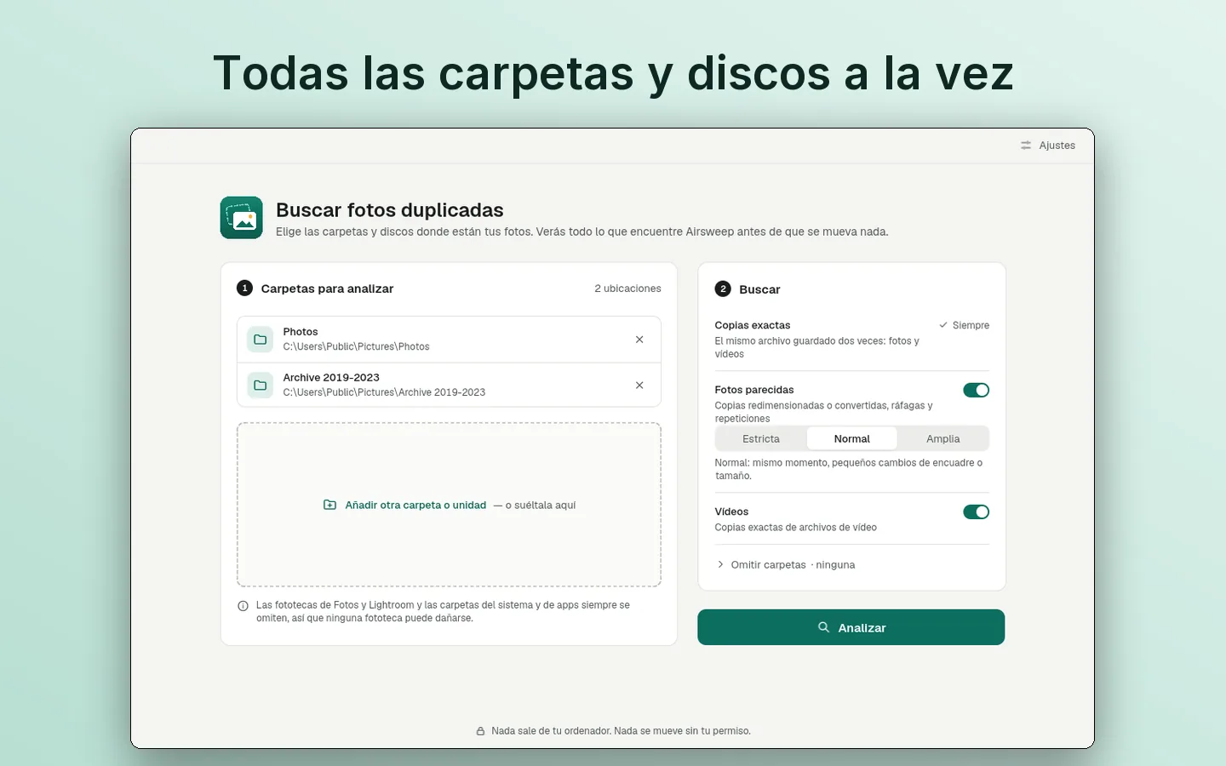This screenshot has height=766, width=1226.
Task: Click the lock icon in footer
Action: tap(480, 731)
